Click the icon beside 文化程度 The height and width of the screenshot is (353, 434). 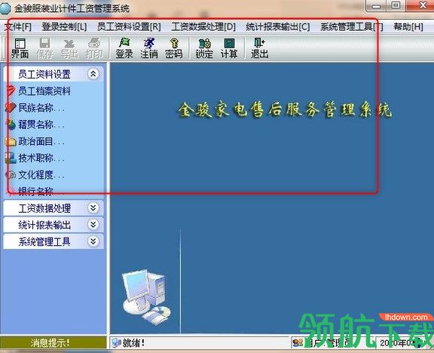click(x=11, y=175)
